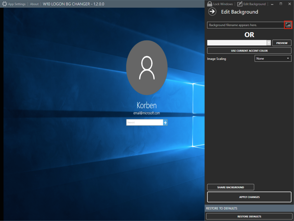Click Restore Defaults button
Viewport: 294px width, 221px height.
click(x=249, y=216)
